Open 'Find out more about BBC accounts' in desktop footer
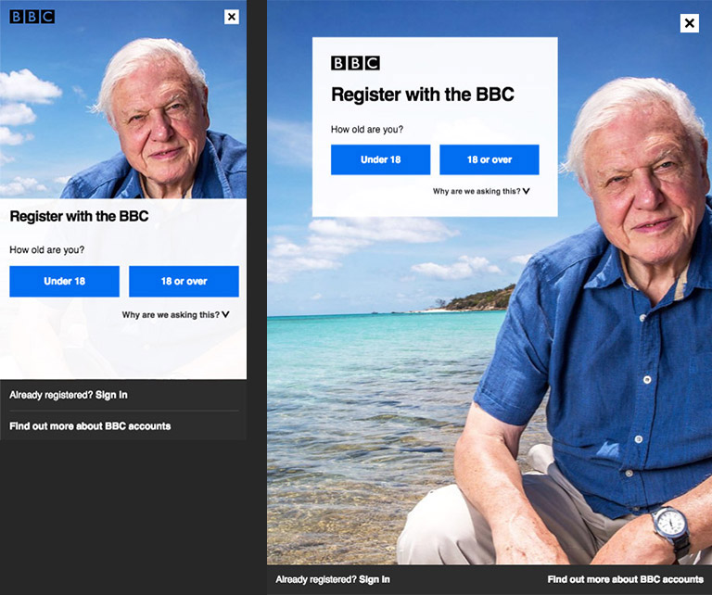 [x=625, y=579]
